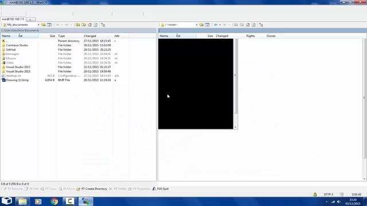Click the F4 Edit button

pos(32,189)
